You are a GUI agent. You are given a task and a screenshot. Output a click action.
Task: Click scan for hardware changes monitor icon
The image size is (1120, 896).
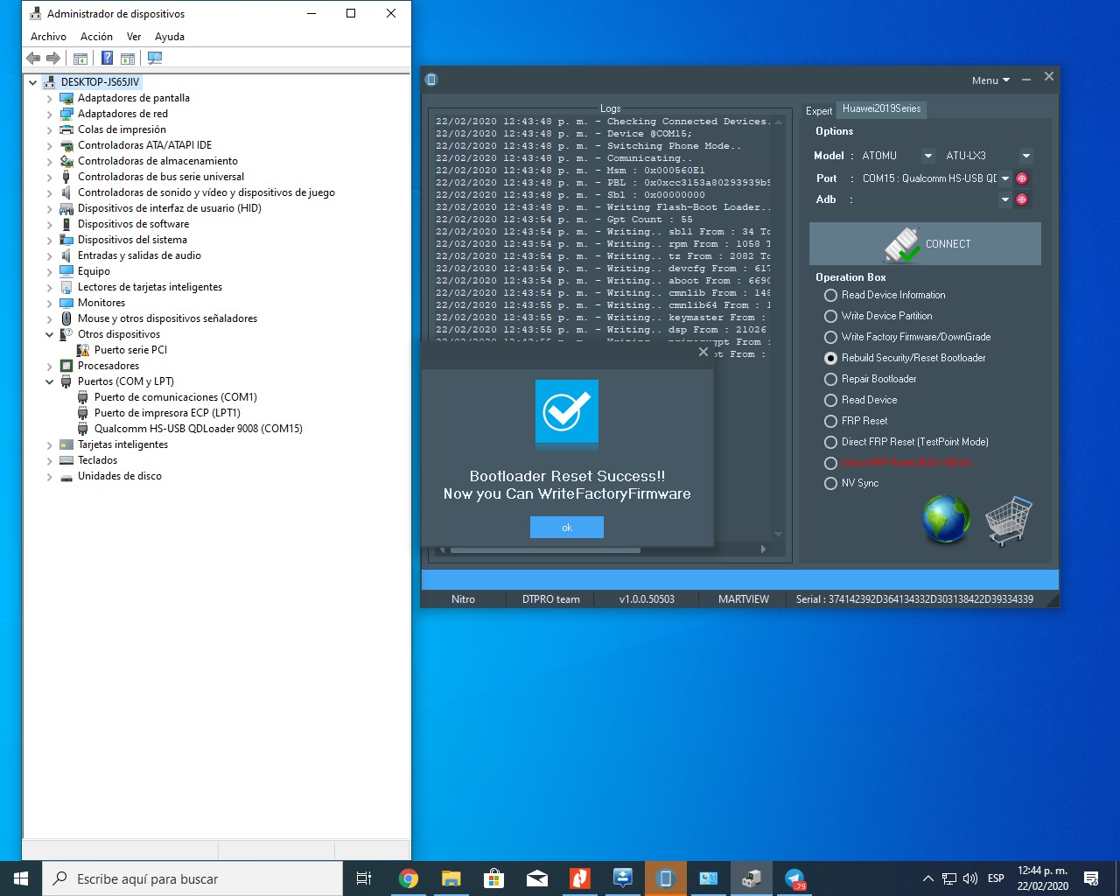(155, 58)
